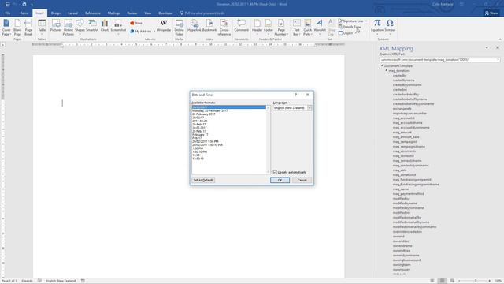Customize the Quick Access Toolbar arrow
The height and width of the screenshot is (284, 504).
(31, 5)
